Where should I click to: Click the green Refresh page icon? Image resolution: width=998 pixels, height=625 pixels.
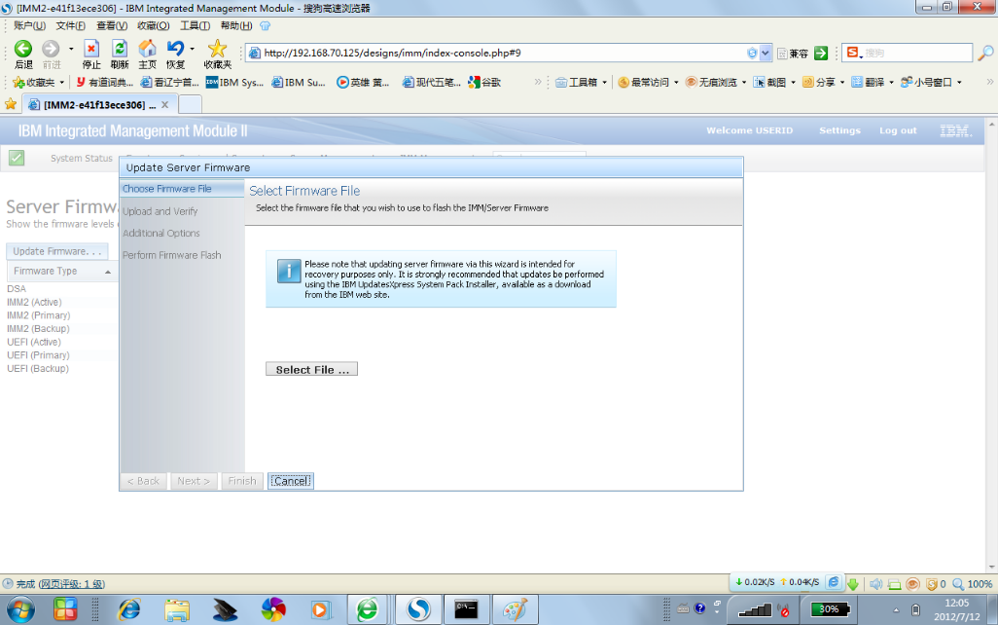tap(119, 49)
